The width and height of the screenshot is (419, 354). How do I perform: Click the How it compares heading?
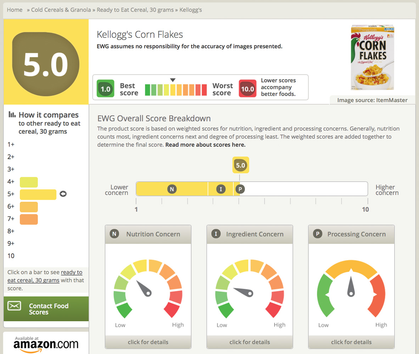pos(48,115)
